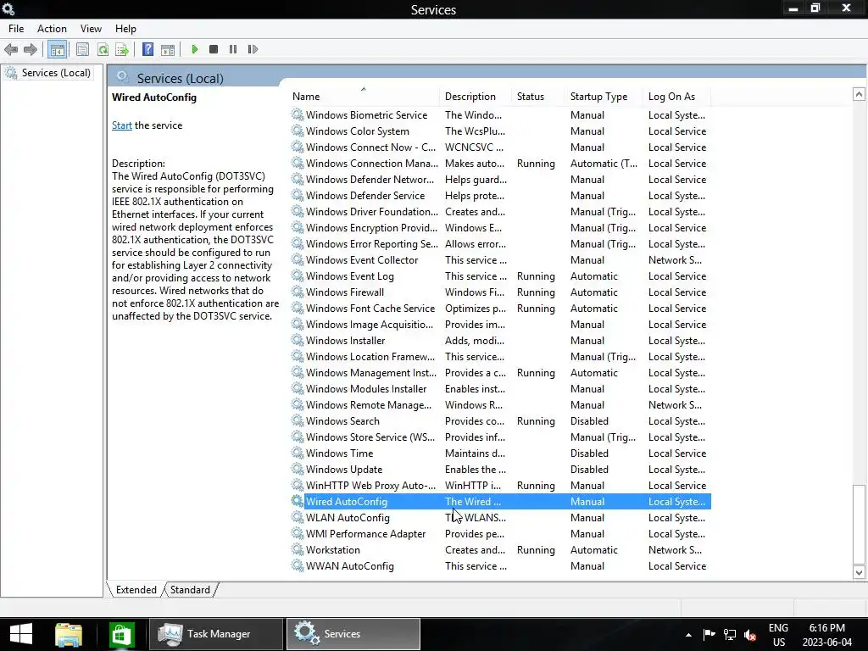Image resolution: width=868 pixels, height=651 pixels.
Task: Click the Windows Update gear icon
Action: pyautogui.click(x=298, y=469)
